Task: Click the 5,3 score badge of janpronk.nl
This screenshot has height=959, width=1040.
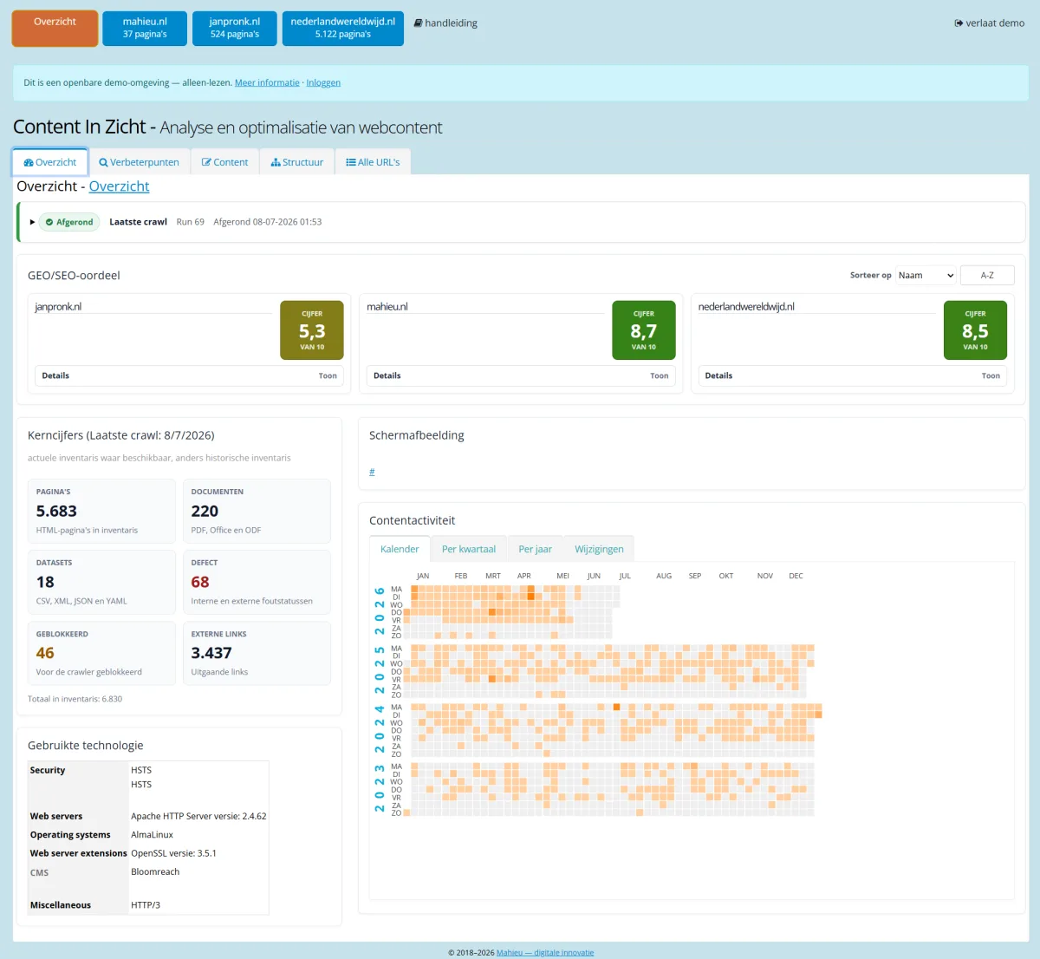Action: coord(312,330)
